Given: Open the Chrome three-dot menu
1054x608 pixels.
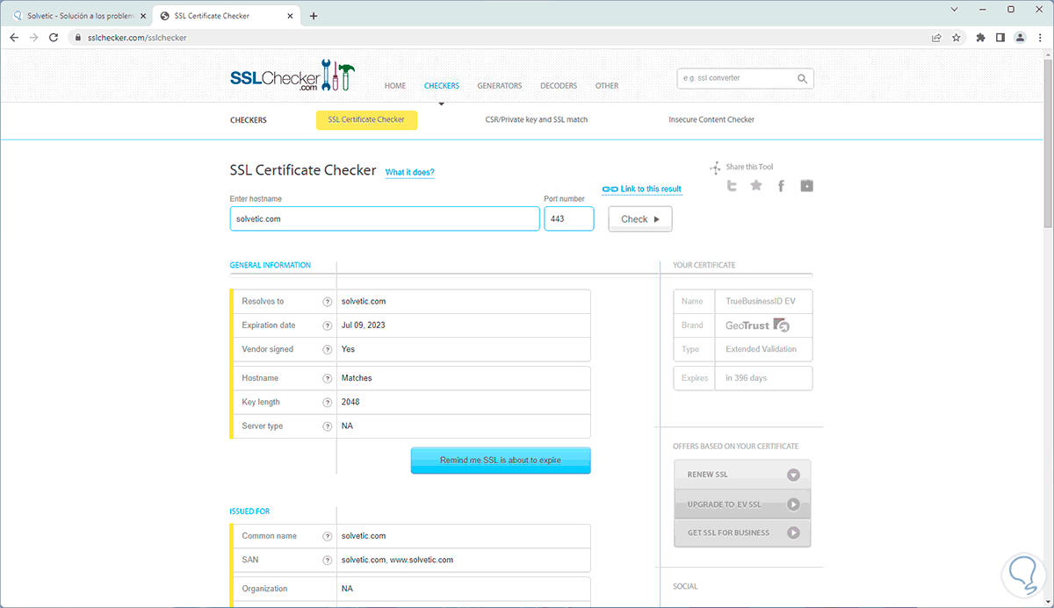Looking at the screenshot, I should tap(1039, 38).
